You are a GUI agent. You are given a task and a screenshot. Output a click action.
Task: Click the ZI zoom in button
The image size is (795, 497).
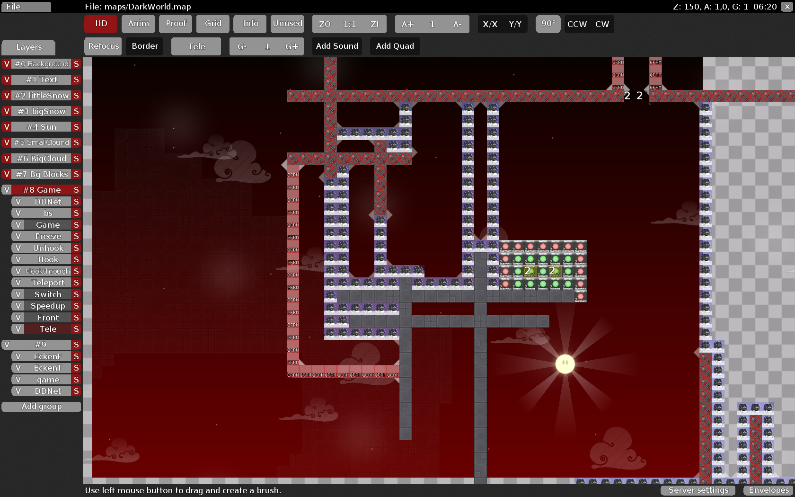tap(374, 24)
